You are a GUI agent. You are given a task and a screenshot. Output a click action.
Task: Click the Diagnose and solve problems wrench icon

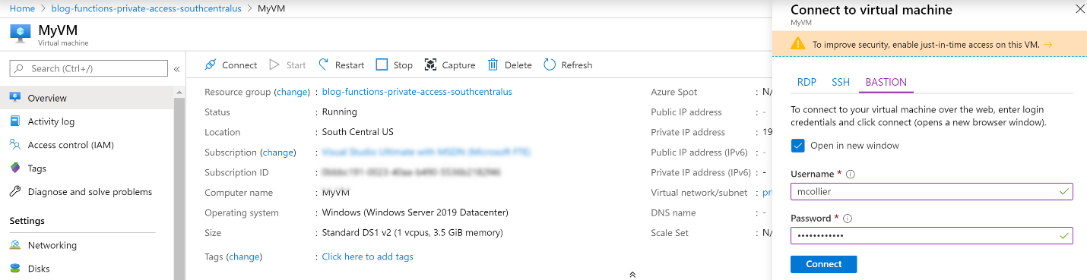point(14,192)
